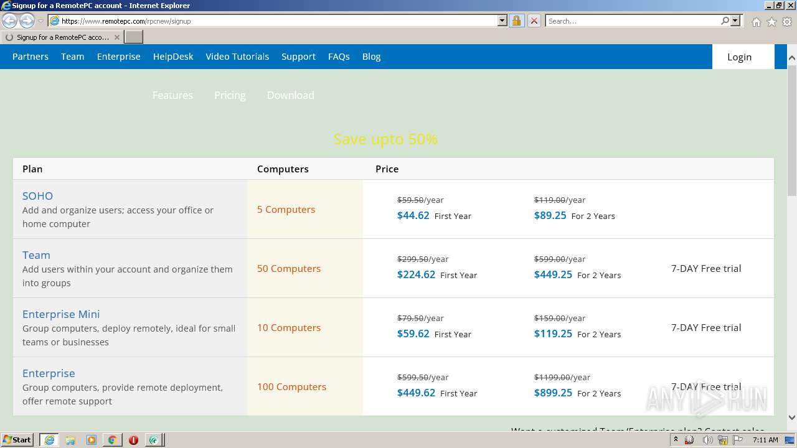Open a new blank tab
Image resolution: width=797 pixels, height=448 pixels.
134,37
